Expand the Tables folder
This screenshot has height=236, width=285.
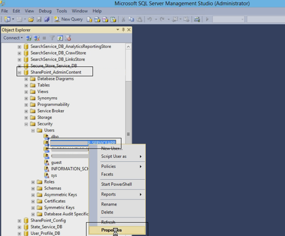26,86
